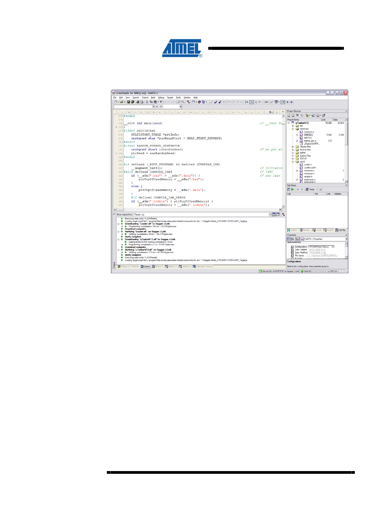Open the Edit menu
The width and height of the screenshot is (372, 526).
121,97
